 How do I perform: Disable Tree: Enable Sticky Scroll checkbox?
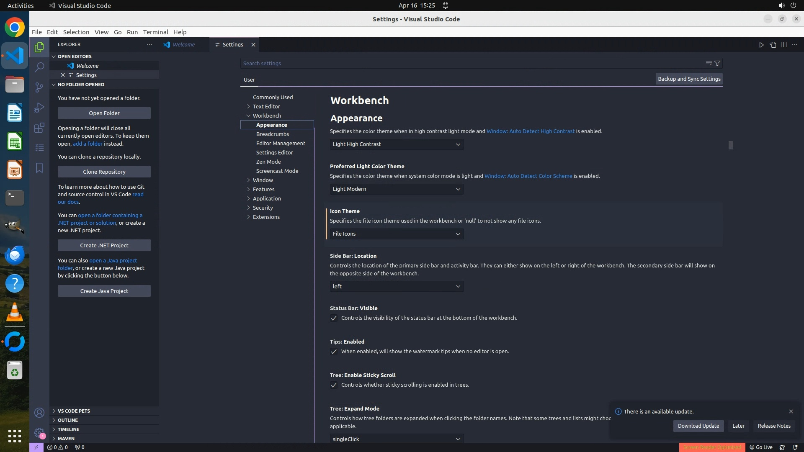334,385
